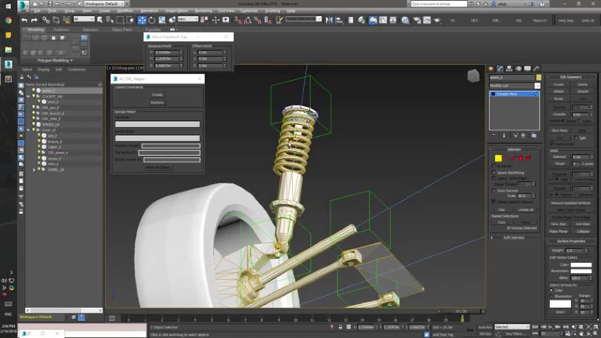Toggle the By Vertex checkbox

tap(493, 166)
